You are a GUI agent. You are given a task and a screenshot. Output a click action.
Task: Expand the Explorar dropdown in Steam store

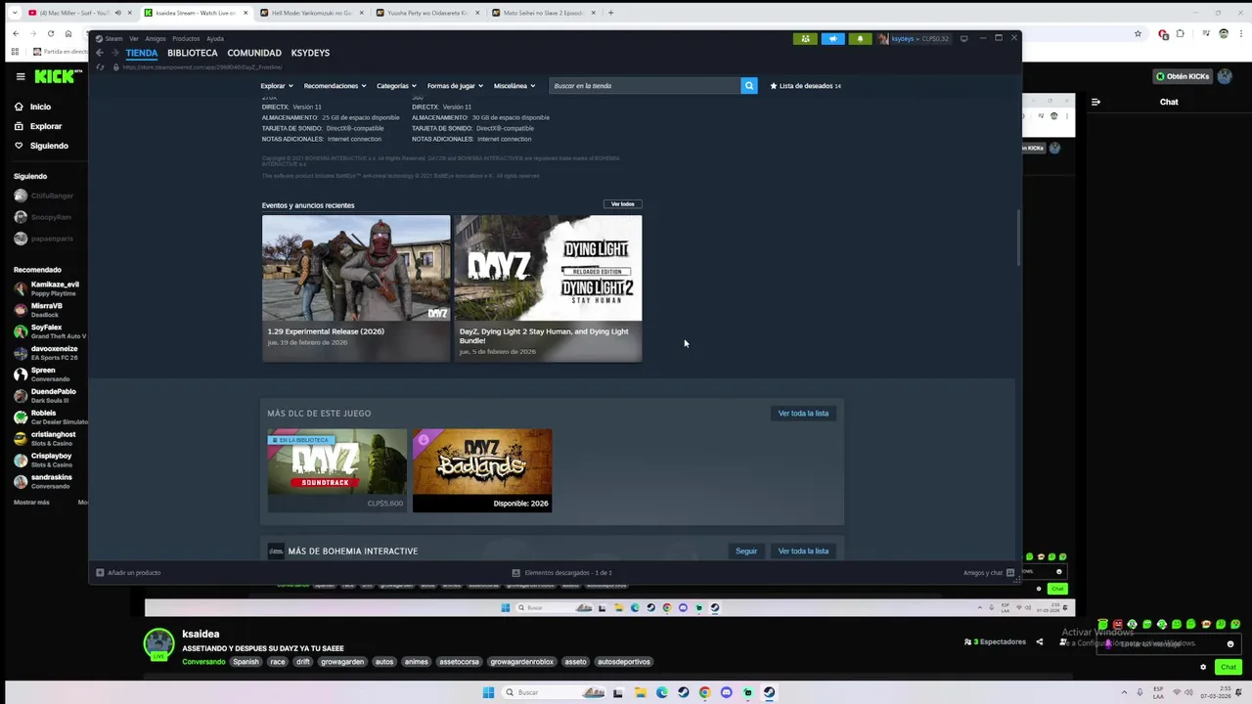coord(277,86)
